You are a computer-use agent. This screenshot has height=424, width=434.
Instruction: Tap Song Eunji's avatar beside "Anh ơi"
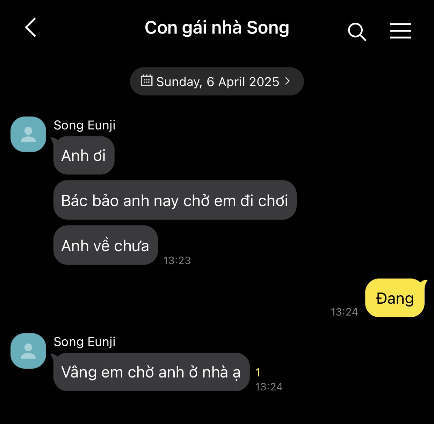[x=28, y=134]
